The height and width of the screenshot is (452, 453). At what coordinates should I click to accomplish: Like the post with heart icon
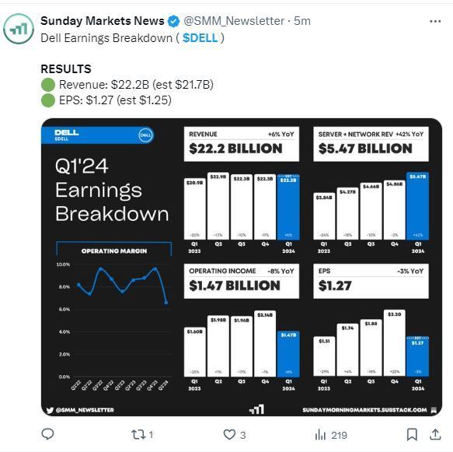point(229,434)
